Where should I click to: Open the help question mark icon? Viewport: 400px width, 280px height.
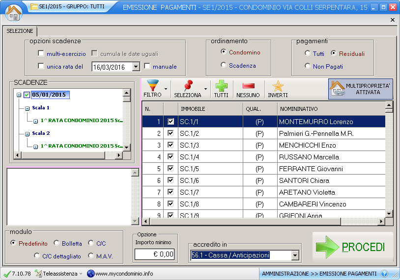point(384,274)
